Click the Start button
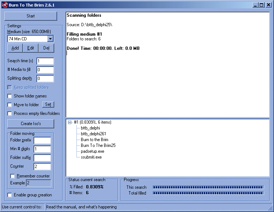 31,16
